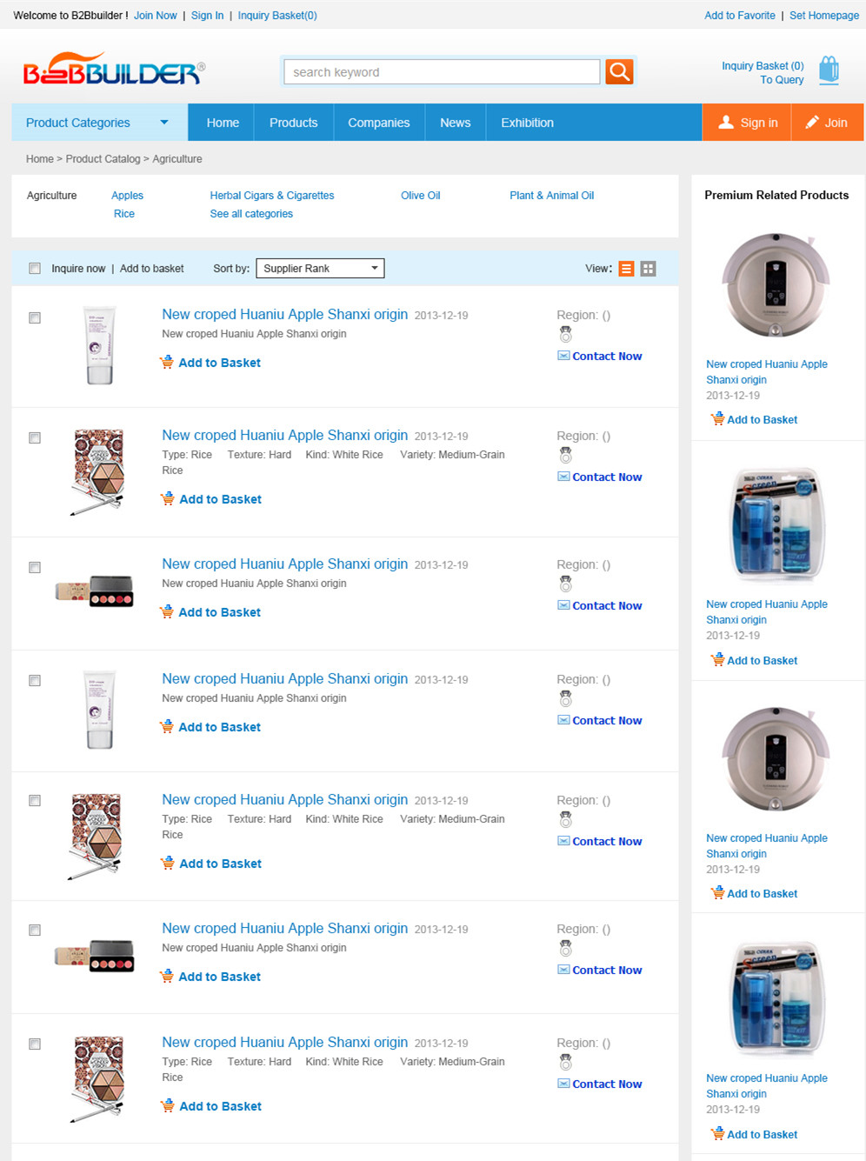This screenshot has height=1161, width=866.
Task: Switch to grid view icon
Action: click(x=648, y=269)
